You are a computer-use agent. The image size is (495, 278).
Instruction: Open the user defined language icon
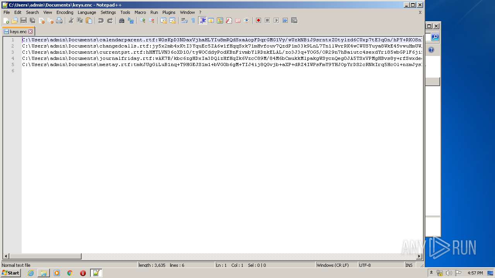[211, 20]
